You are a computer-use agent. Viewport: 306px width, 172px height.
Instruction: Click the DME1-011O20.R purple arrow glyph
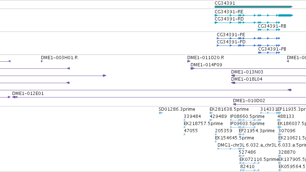pos(189,61)
